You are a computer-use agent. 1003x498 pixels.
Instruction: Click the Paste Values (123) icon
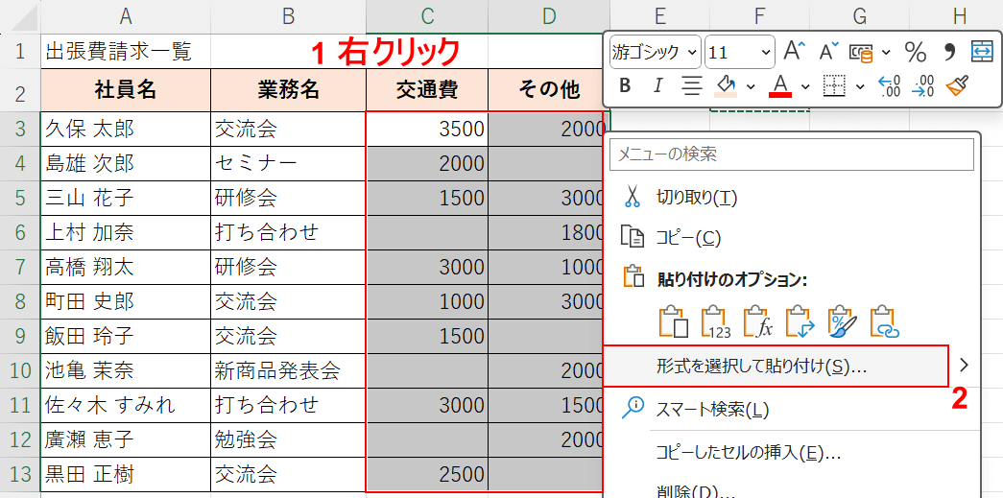coord(716,321)
